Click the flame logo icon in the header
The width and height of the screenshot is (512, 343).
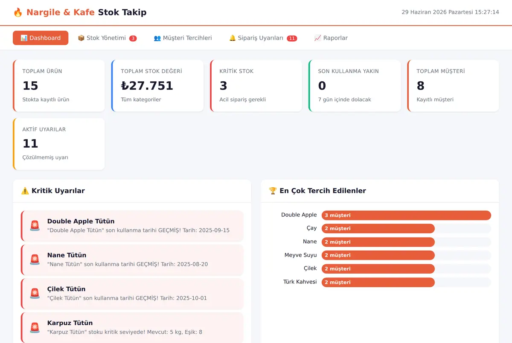[18, 12]
